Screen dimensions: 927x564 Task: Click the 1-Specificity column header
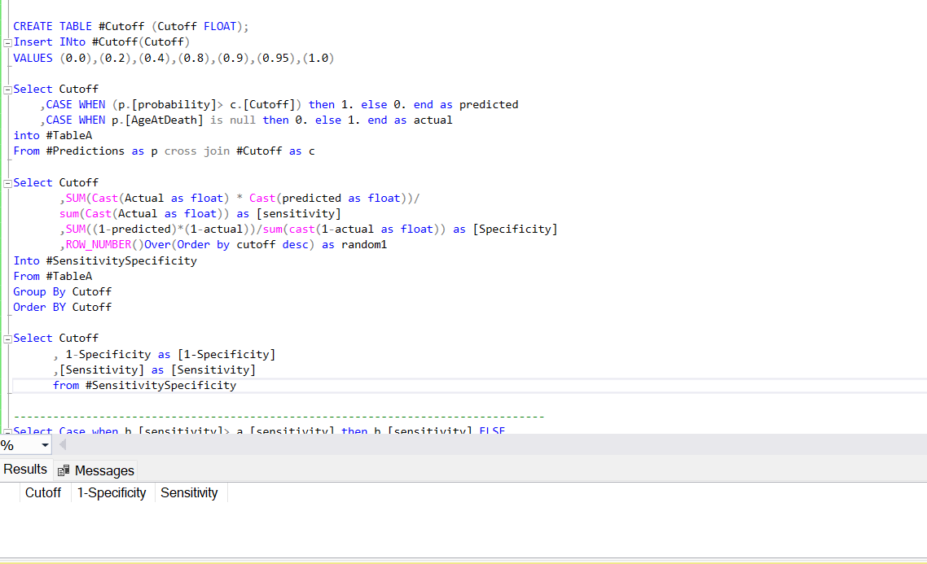coord(112,492)
